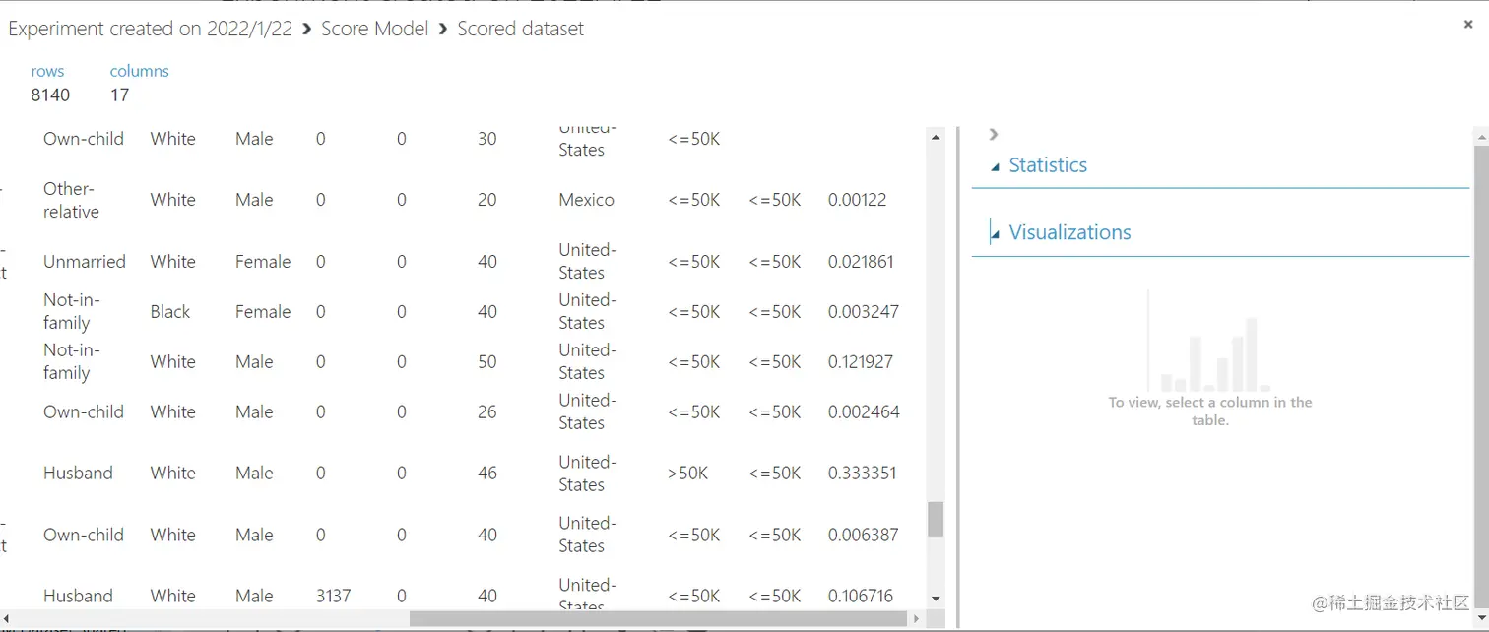Click the table's scroll down arrow
This screenshot has height=632, width=1489.
pos(936,598)
